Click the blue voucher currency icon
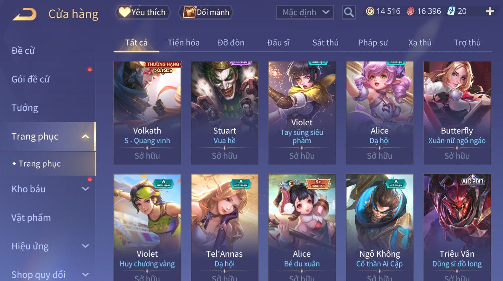This screenshot has width=503, height=281. coord(451,11)
